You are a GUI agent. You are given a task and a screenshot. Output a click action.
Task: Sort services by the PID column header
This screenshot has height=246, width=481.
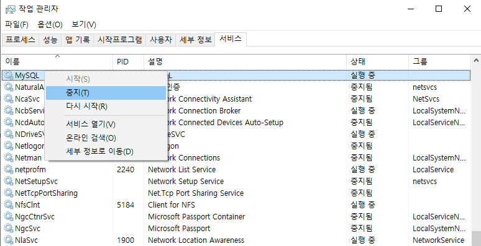click(128, 61)
